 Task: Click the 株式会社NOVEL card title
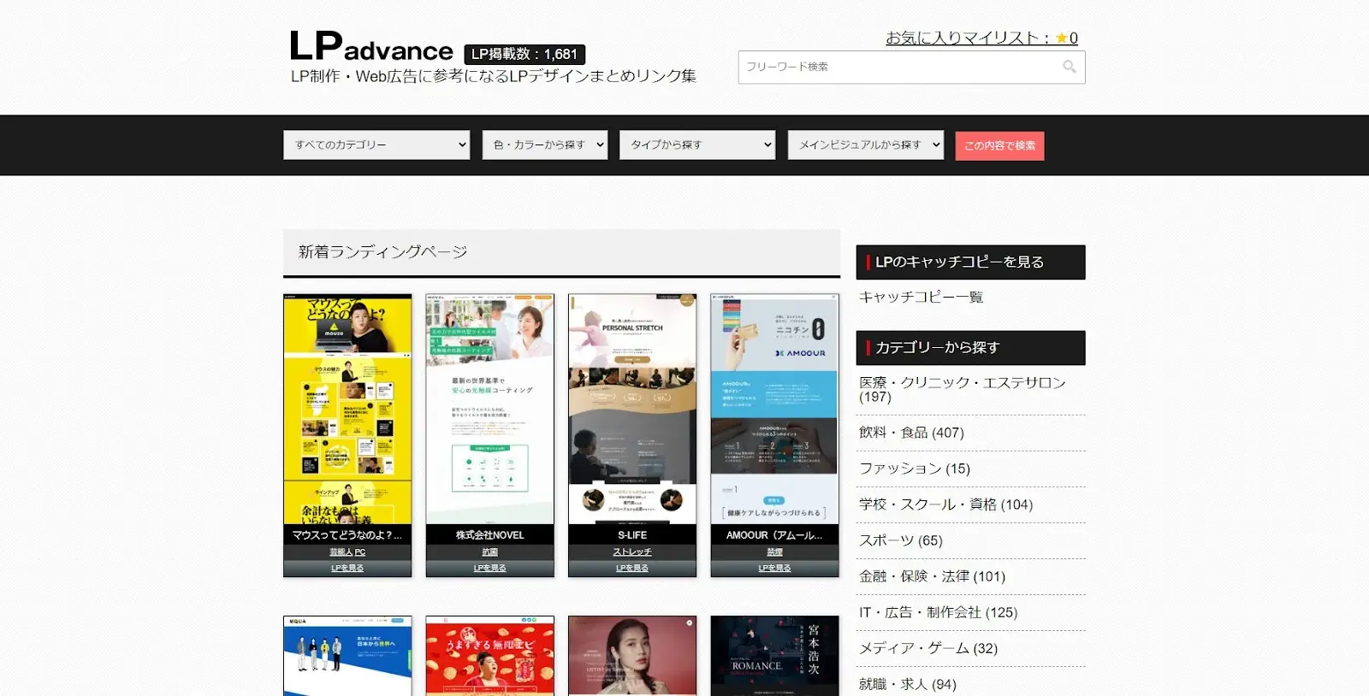pyautogui.click(x=489, y=535)
